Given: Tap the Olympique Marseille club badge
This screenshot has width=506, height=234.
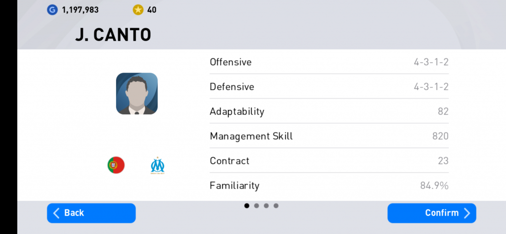Looking at the screenshot, I should click(158, 165).
